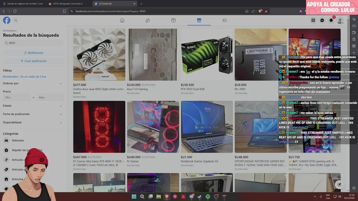Switch to Tienda de objetos de Fortnite tab

tap(23, 4)
